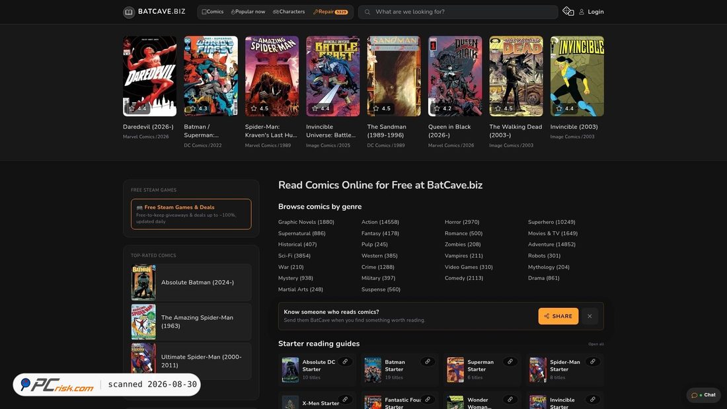The height and width of the screenshot is (409, 727).
Task: Click the orange SHARE button
Action: coord(558,316)
